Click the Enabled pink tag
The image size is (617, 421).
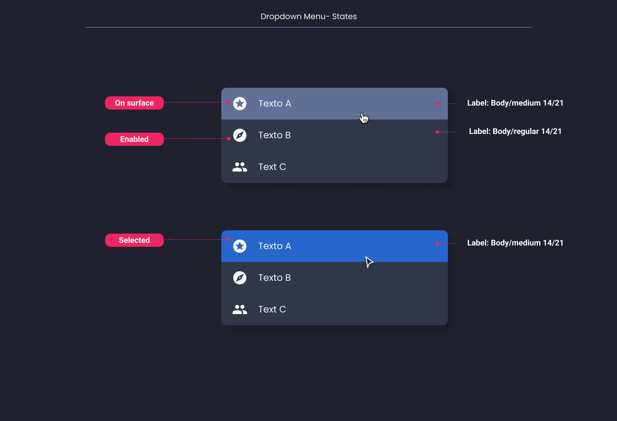134,139
